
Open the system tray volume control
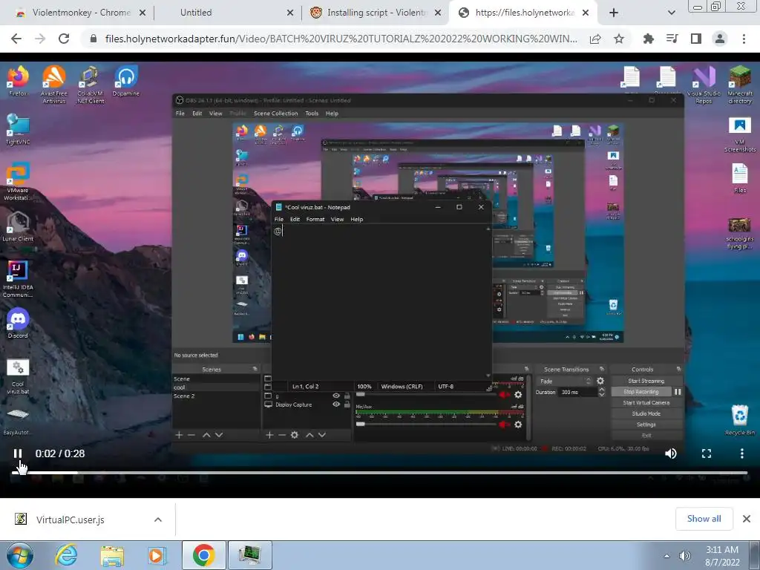click(685, 556)
